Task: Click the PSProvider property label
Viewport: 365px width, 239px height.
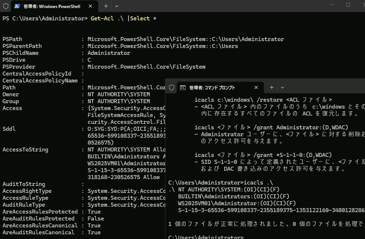Action: click(x=19, y=67)
